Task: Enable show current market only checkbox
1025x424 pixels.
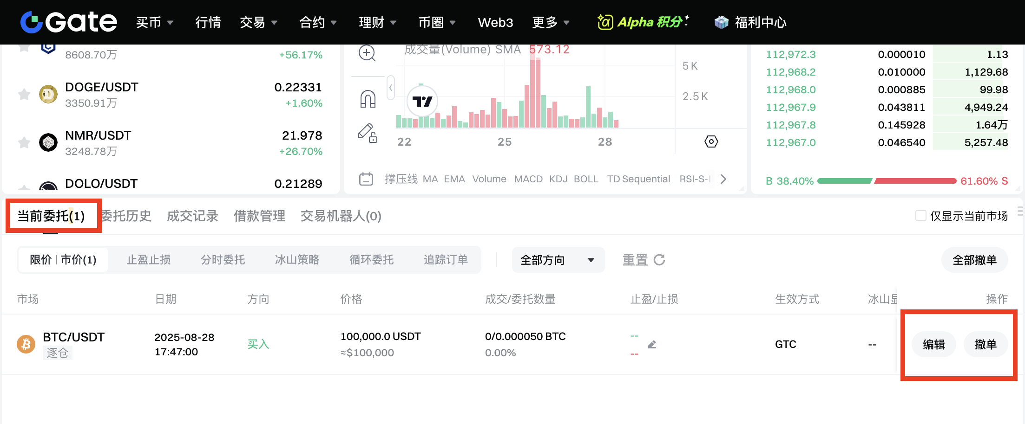Action: [920, 216]
